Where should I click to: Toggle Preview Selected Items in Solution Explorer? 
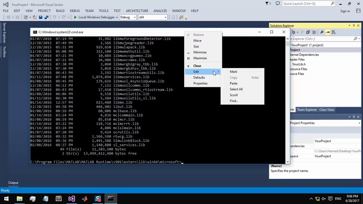pyautogui.click(x=328, y=32)
